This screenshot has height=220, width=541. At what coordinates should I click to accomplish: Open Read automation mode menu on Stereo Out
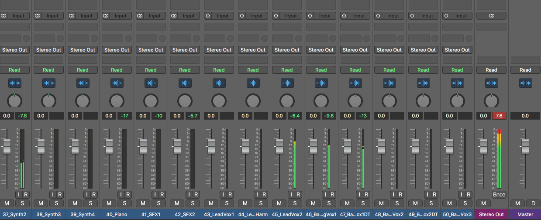(491, 70)
